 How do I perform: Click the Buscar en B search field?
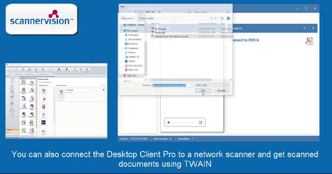(x=212, y=12)
